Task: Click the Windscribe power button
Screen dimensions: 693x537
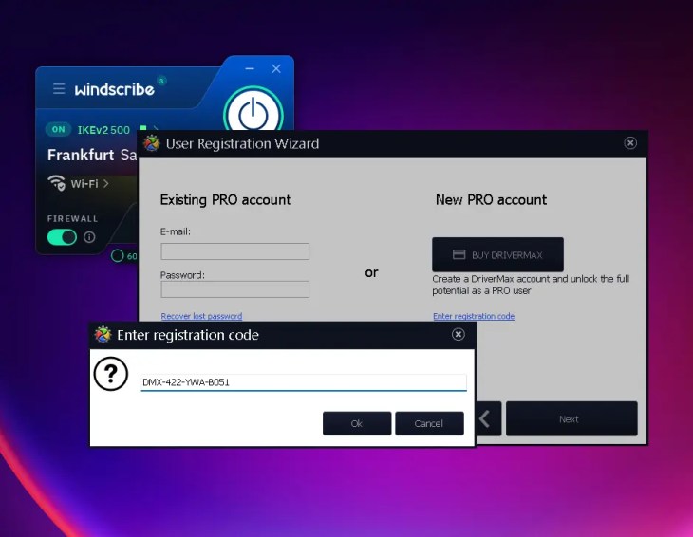Action: pyautogui.click(x=253, y=111)
